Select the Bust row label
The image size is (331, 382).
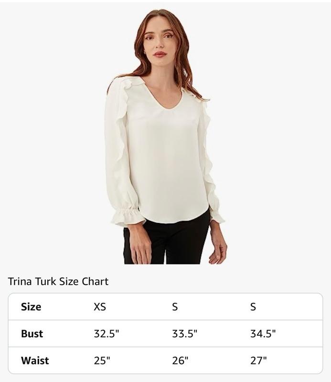[32, 333]
